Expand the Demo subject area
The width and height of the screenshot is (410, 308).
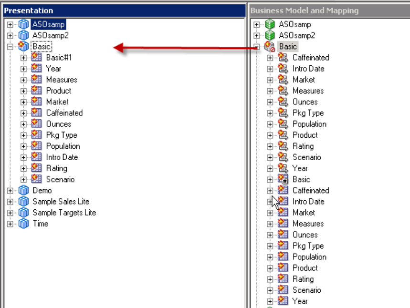point(11,191)
